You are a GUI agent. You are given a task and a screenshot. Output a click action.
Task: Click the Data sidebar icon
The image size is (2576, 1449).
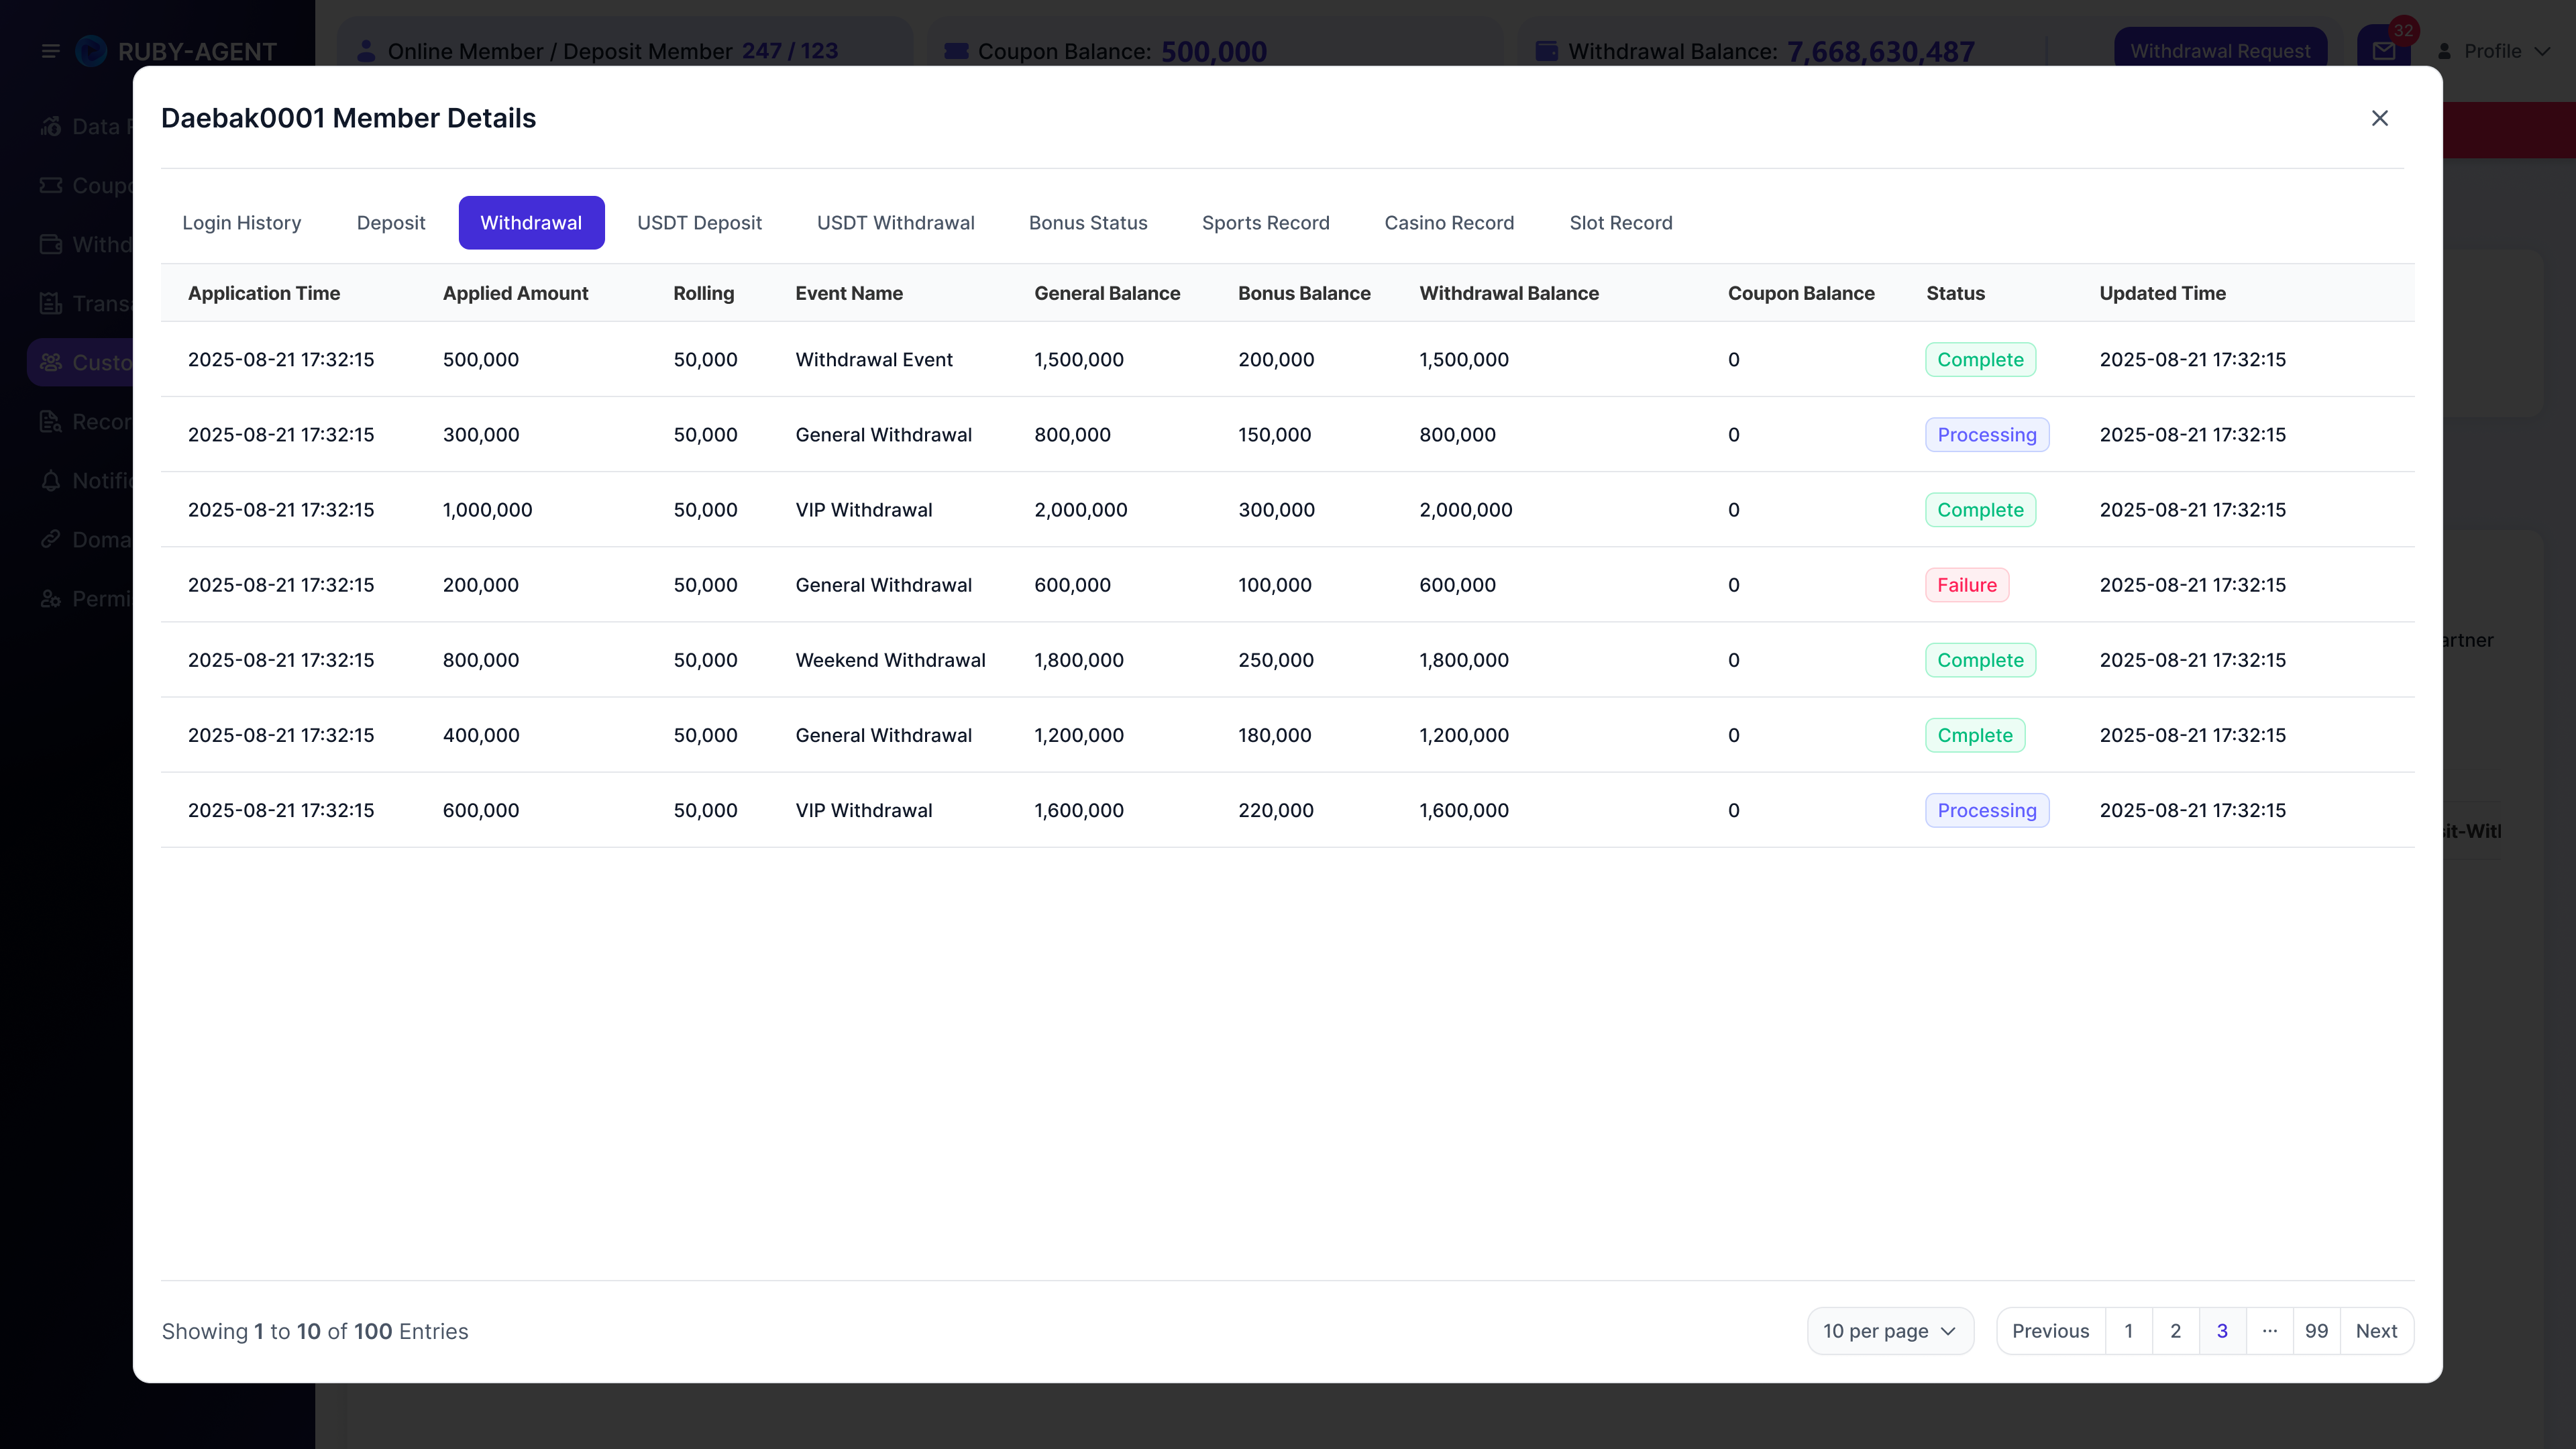click(x=50, y=126)
